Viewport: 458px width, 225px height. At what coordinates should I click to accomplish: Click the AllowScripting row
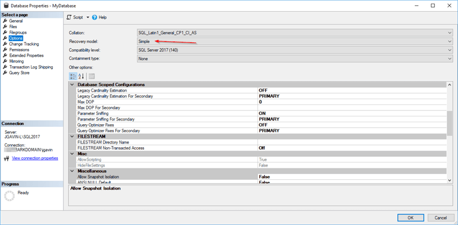(262, 159)
